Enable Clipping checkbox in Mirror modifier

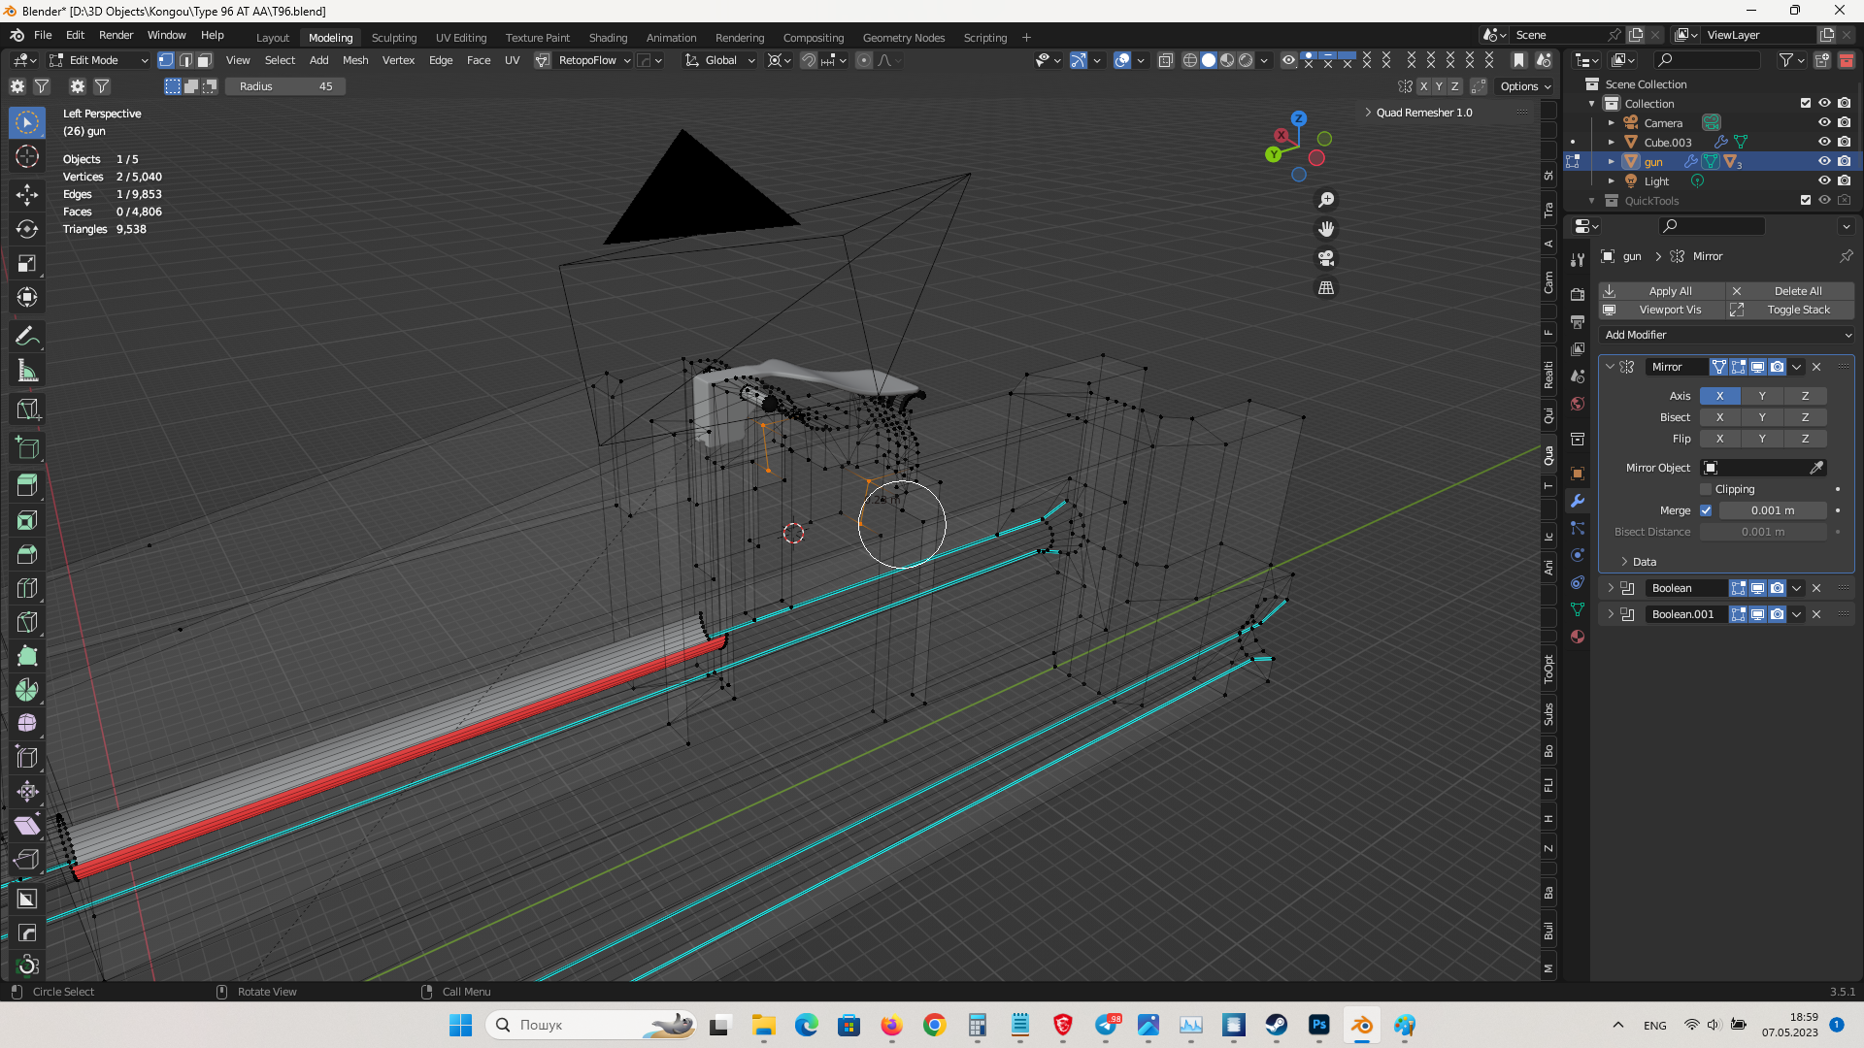click(1706, 489)
